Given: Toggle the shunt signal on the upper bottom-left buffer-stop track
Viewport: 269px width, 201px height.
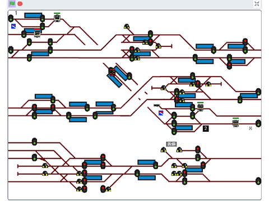Looking at the screenshot, I should coord(45,165).
